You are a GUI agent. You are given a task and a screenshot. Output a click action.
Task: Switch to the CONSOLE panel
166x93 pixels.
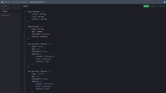[162, 6]
